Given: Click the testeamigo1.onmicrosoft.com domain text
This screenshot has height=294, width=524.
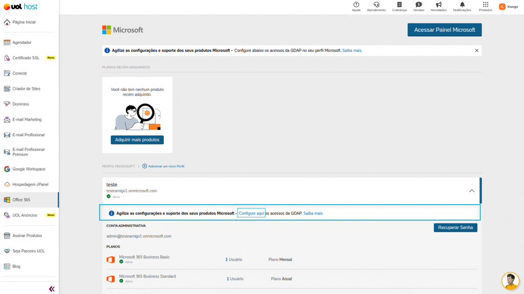Looking at the screenshot, I should coord(132,191).
